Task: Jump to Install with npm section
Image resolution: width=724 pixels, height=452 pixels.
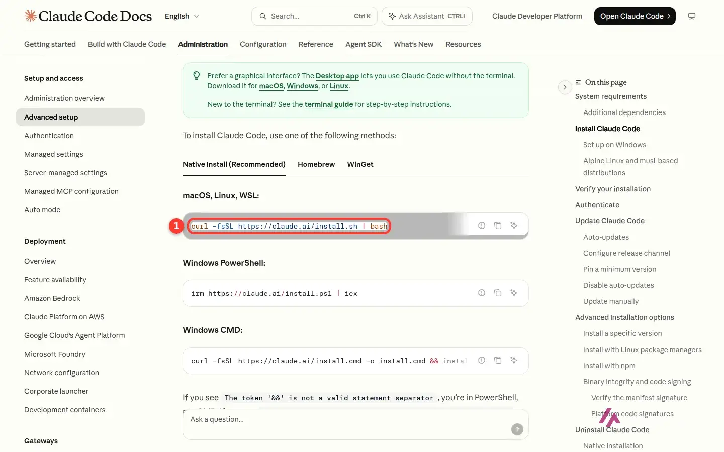Action: coord(609,366)
